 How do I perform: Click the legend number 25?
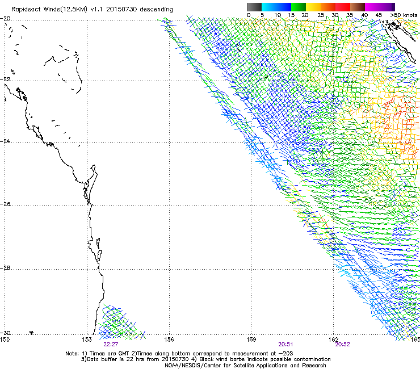coord(321,15)
